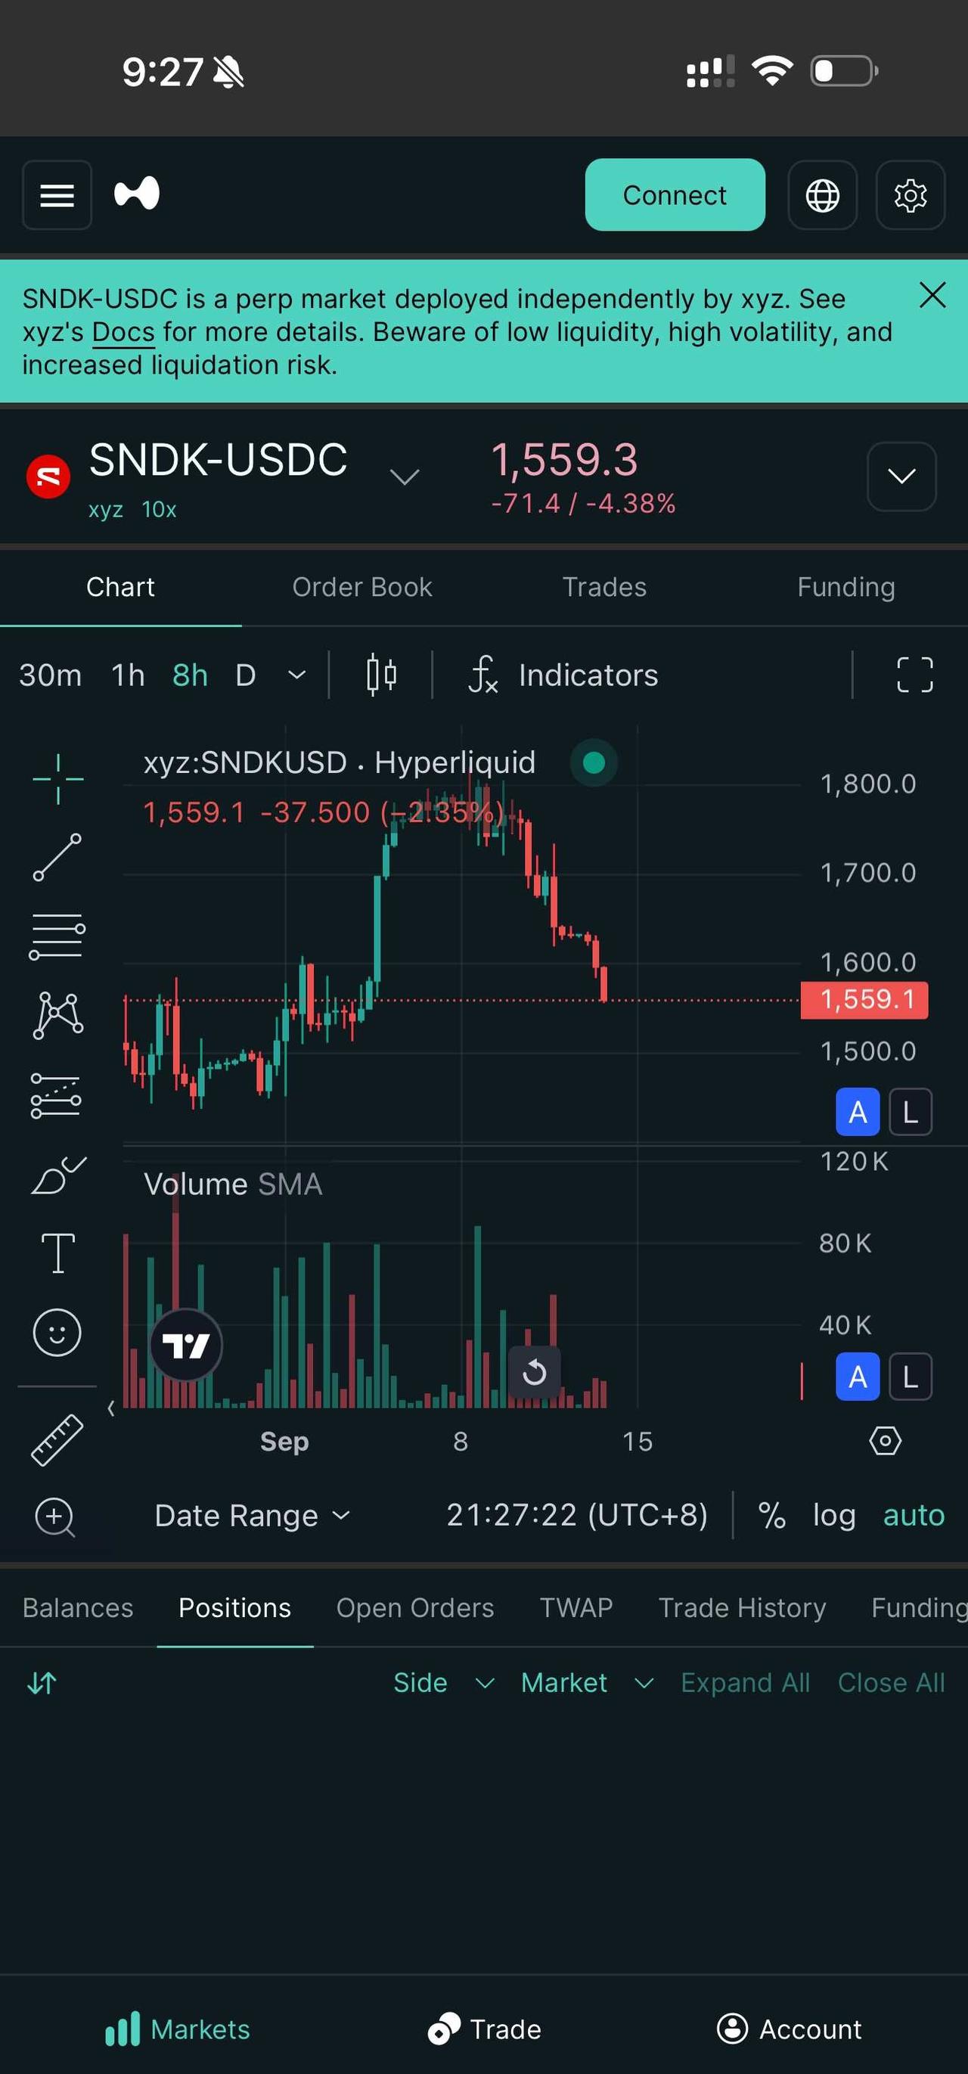Select the ruler measure tool
The width and height of the screenshot is (968, 2074).
57,1439
